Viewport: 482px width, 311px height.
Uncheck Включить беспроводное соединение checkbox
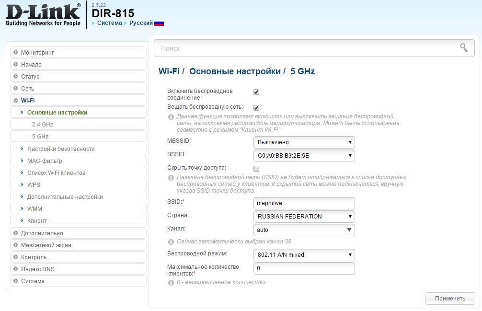click(x=256, y=92)
